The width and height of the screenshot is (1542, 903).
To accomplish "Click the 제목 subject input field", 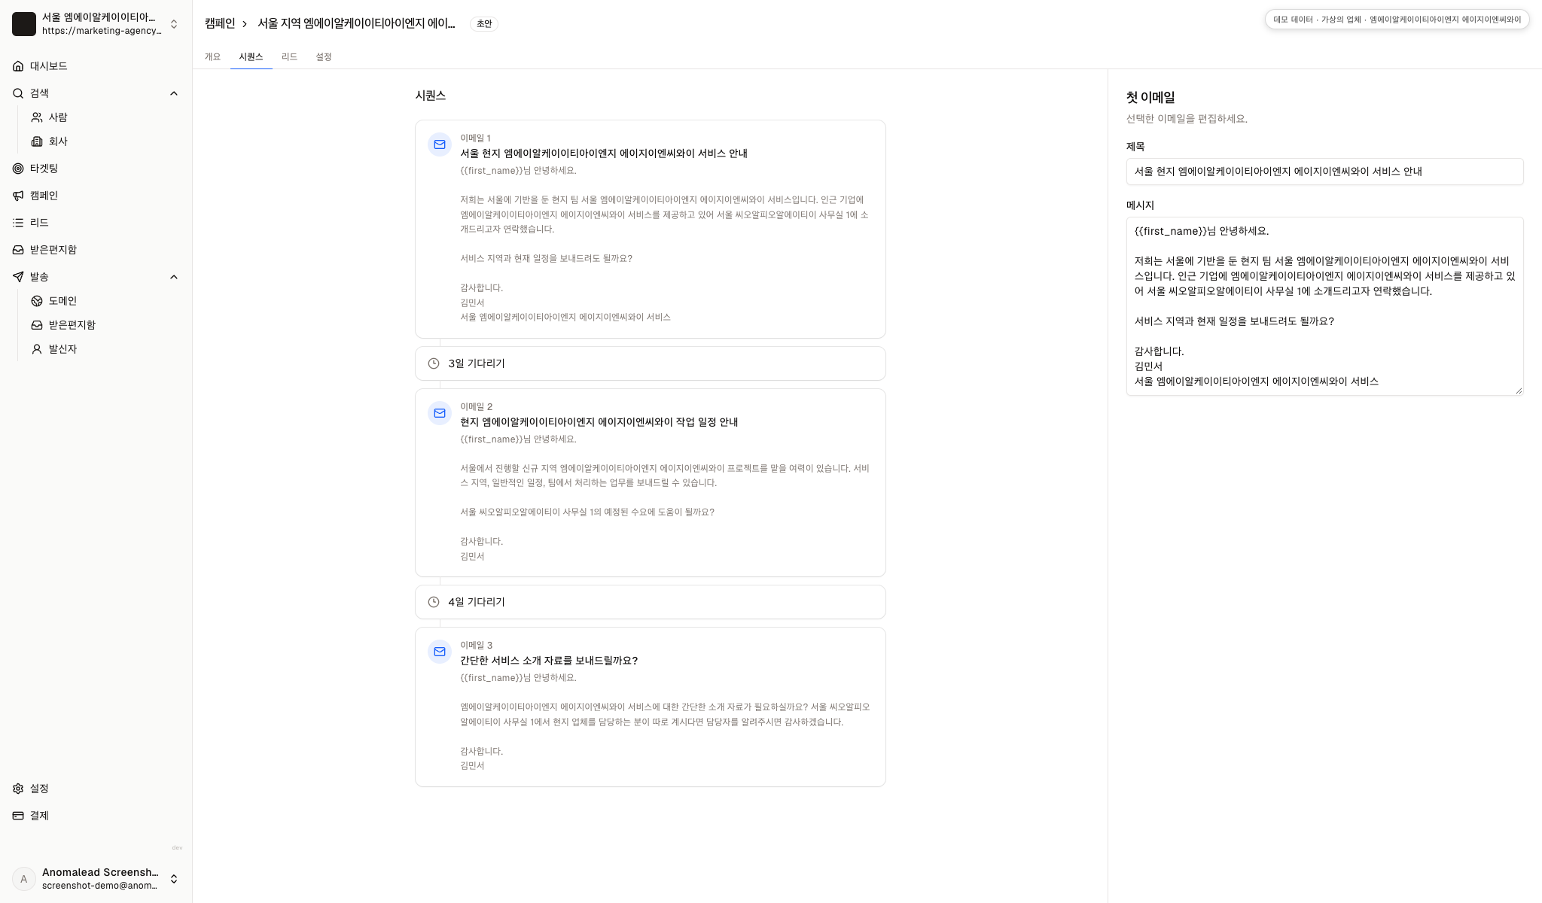I will [x=1324, y=172].
